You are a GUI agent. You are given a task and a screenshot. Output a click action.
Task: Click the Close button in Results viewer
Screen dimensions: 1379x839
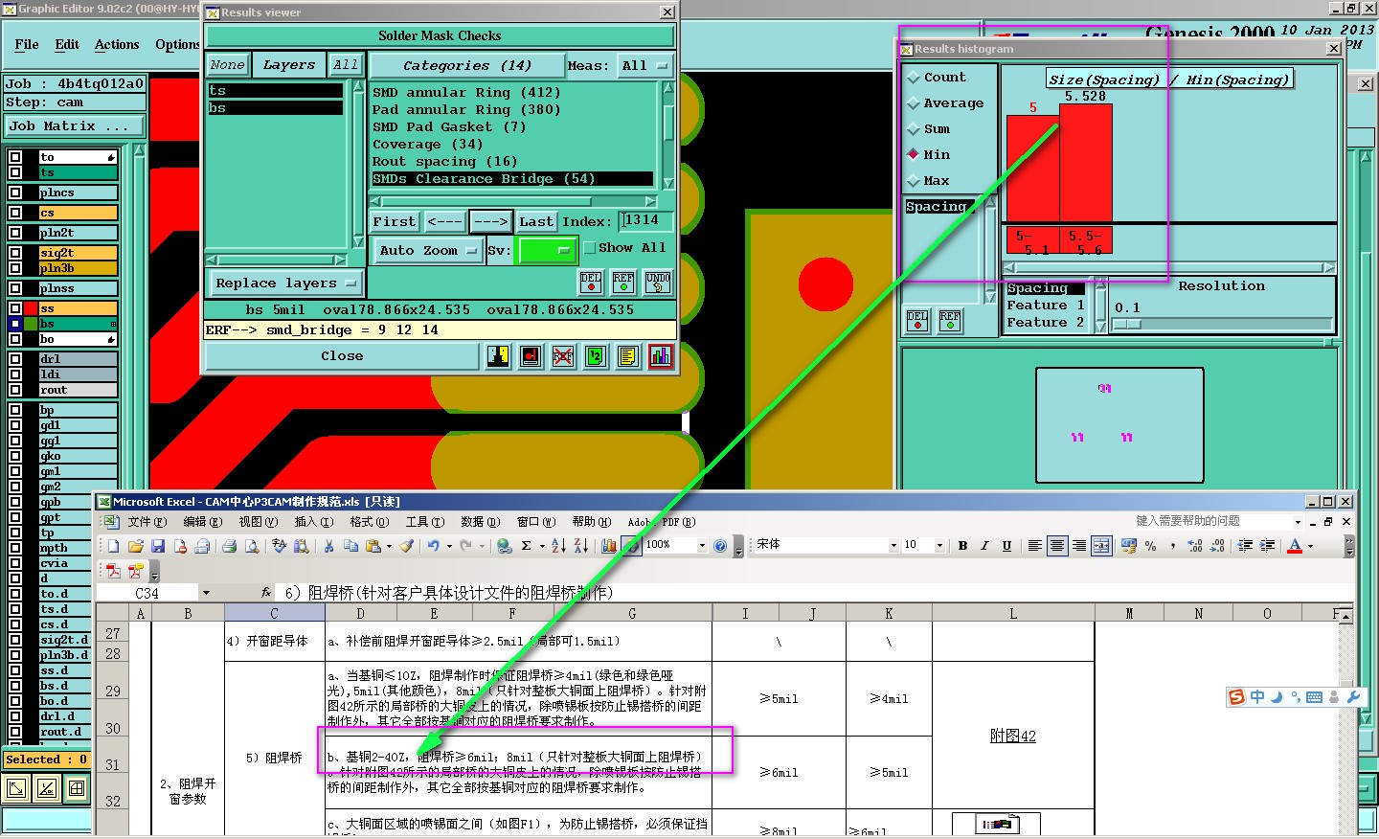coord(342,356)
